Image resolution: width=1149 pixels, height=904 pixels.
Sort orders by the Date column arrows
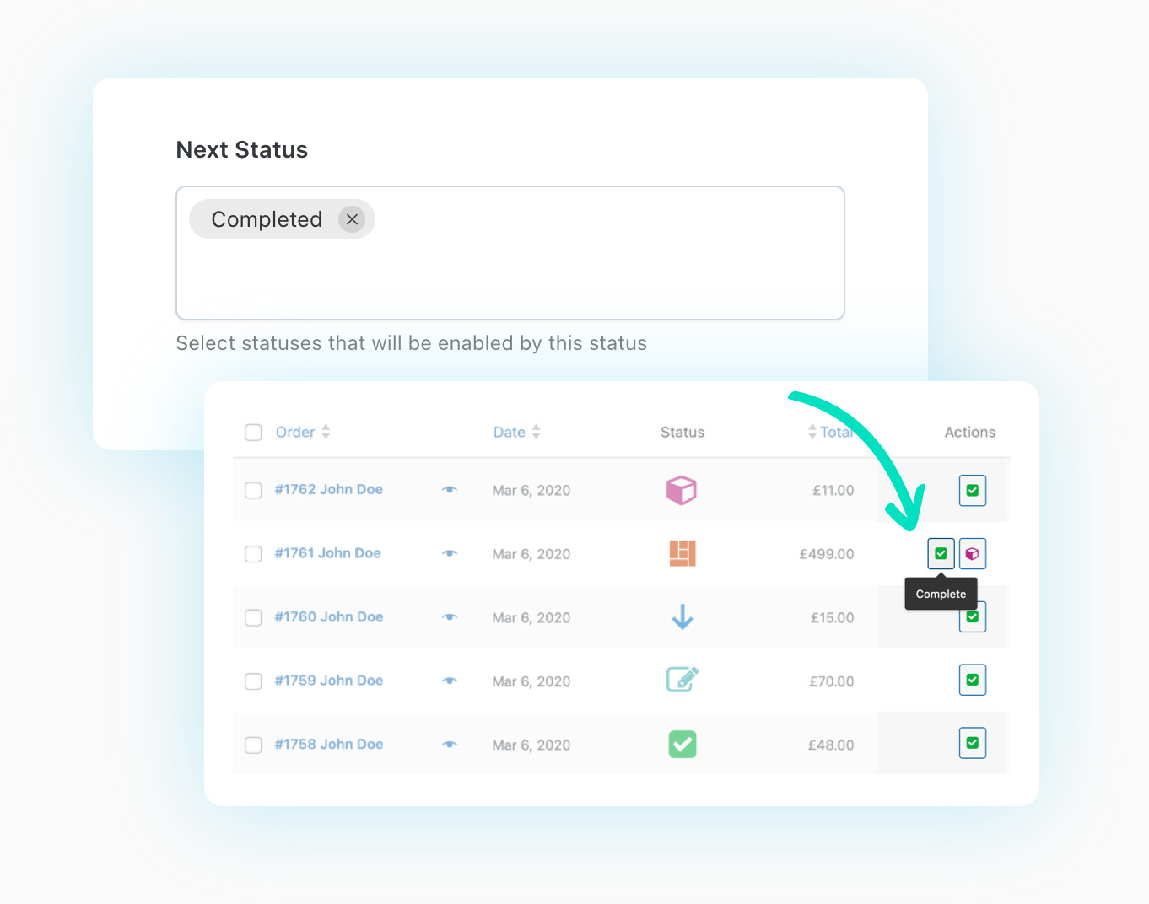[537, 432]
